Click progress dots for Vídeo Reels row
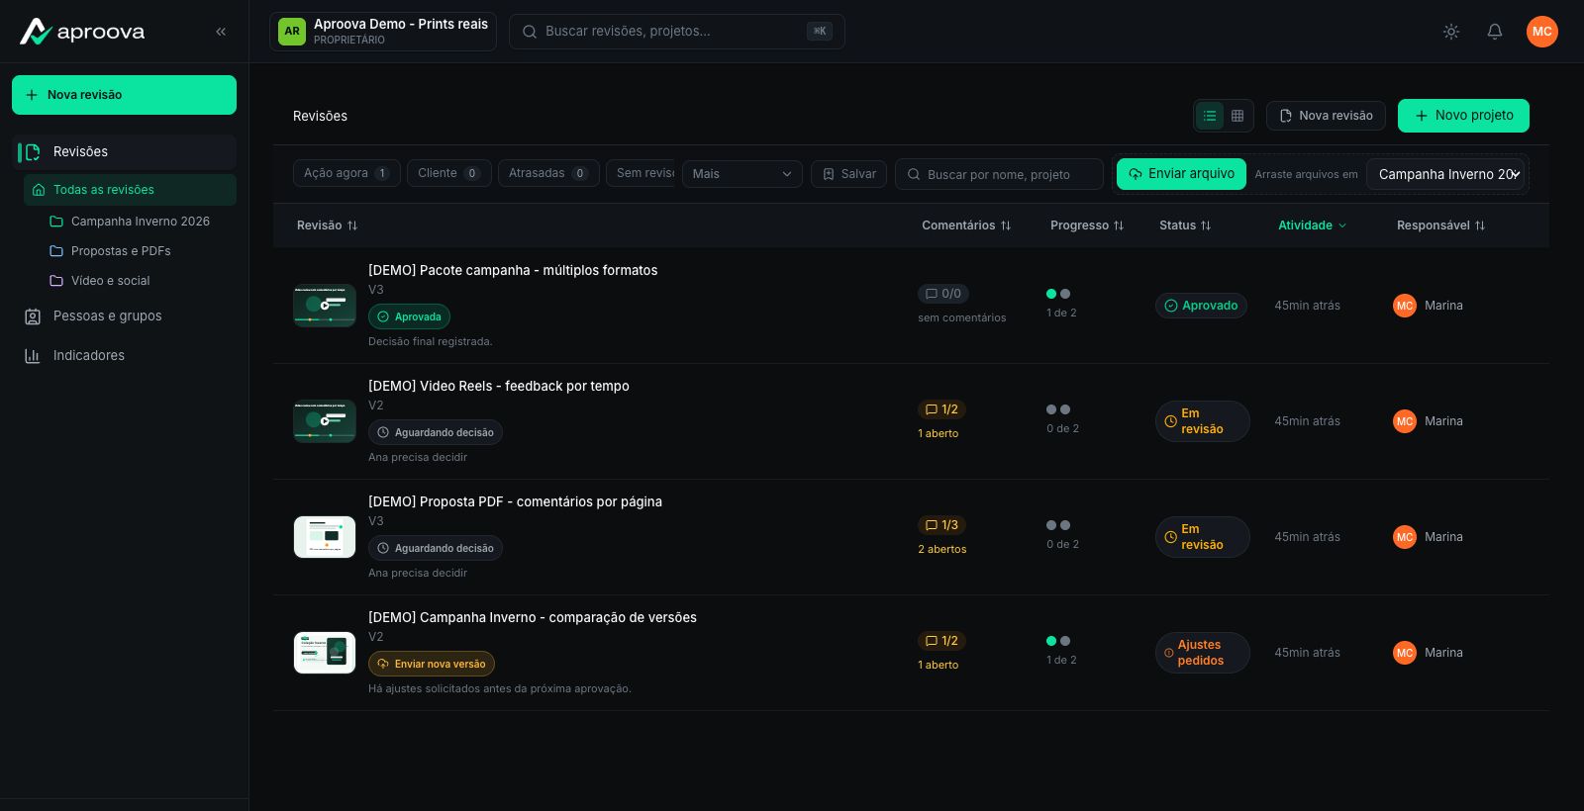 click(x=1058, y=409)
